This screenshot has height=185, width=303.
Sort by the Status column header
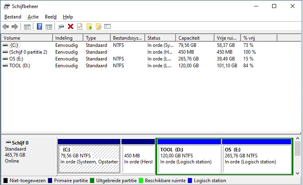tap(160, 38)
